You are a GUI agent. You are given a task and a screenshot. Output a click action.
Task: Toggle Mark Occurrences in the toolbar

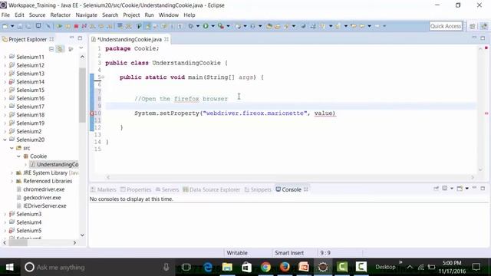pos(147,26)
